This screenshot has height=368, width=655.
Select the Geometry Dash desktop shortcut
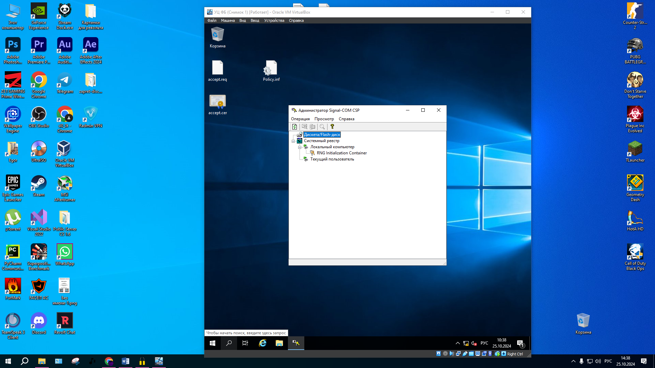pyautogui.click(x=635, y=188)
